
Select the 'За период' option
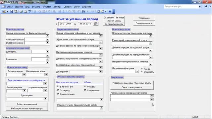(58, 90)
